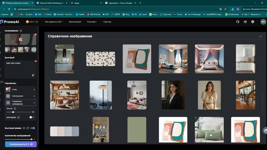This screenshot has width=267, height=150.
Task: Click the Chrome update available button
Action: (x=254, y=9)
